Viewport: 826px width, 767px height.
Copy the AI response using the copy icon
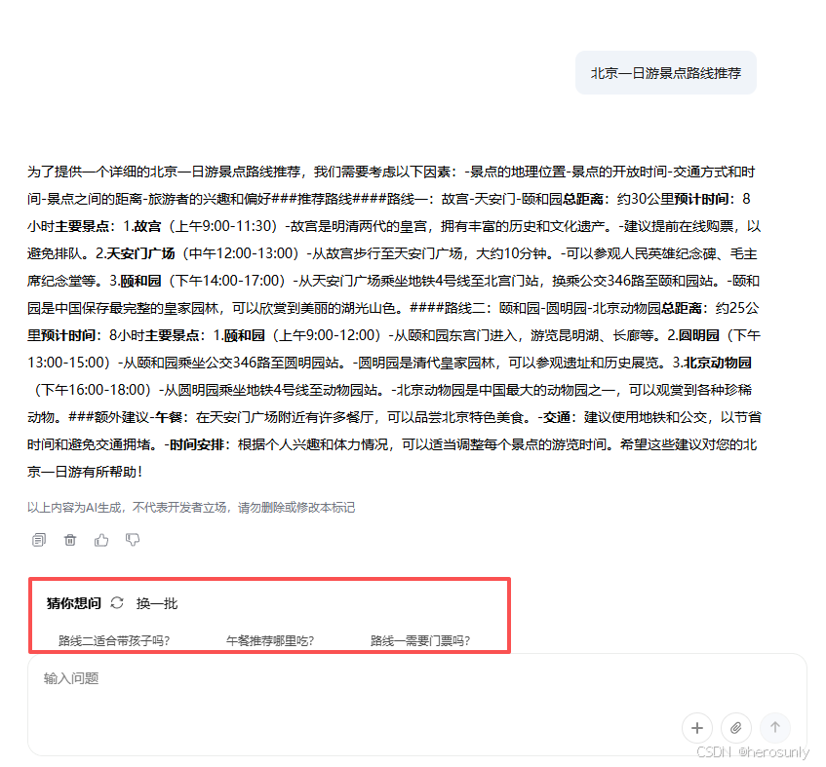point(39,539)
